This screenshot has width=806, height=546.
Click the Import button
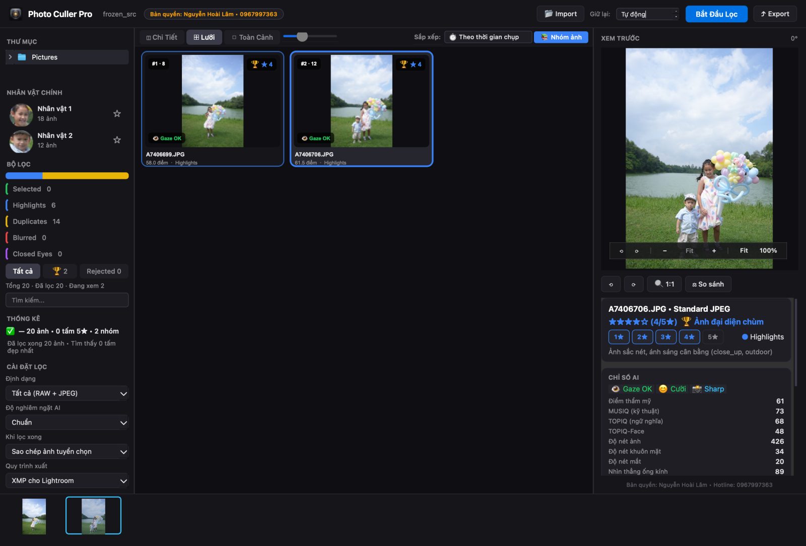[560, 14]
